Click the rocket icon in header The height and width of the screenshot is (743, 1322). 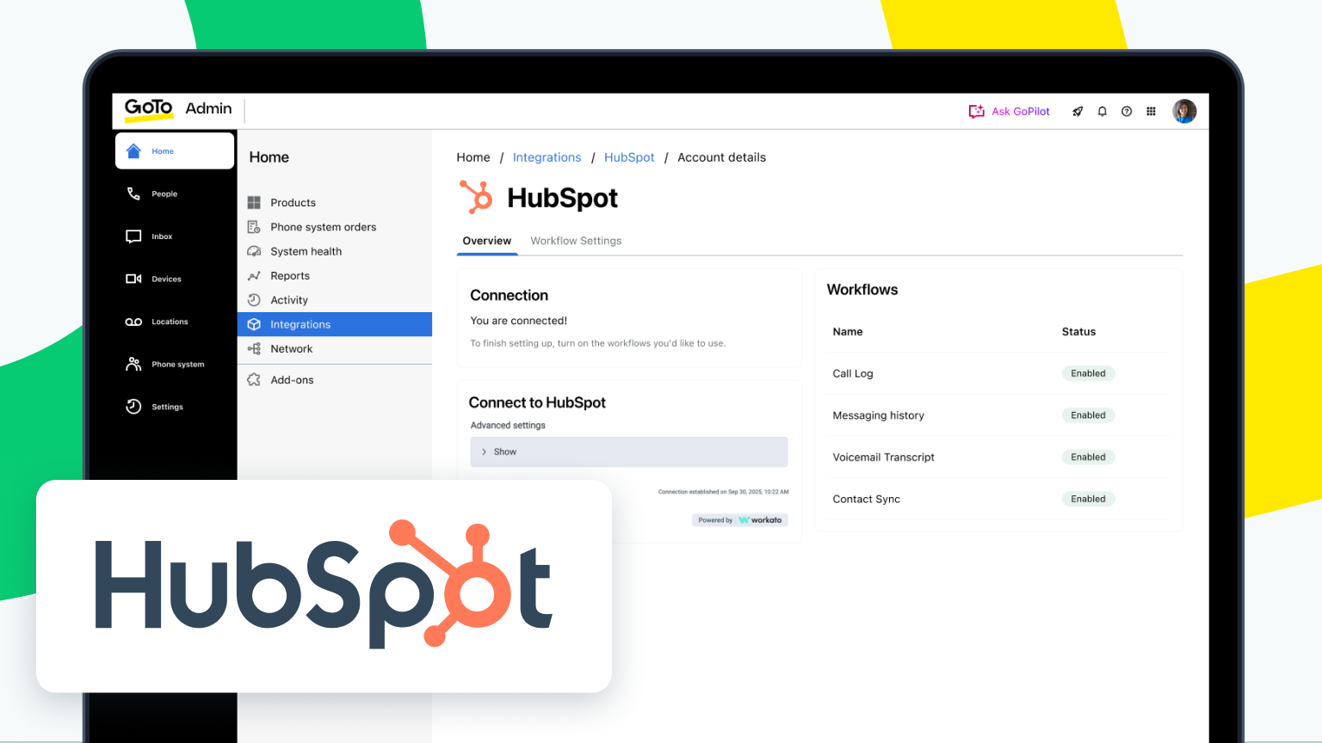click(x=1078, y=111)
